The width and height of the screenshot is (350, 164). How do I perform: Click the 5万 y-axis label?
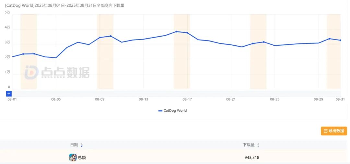tap(7, 12)
